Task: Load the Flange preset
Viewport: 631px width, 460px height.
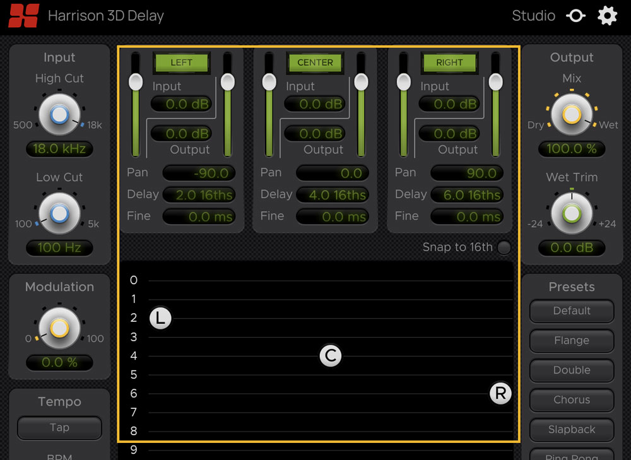Action: [572, 341]
